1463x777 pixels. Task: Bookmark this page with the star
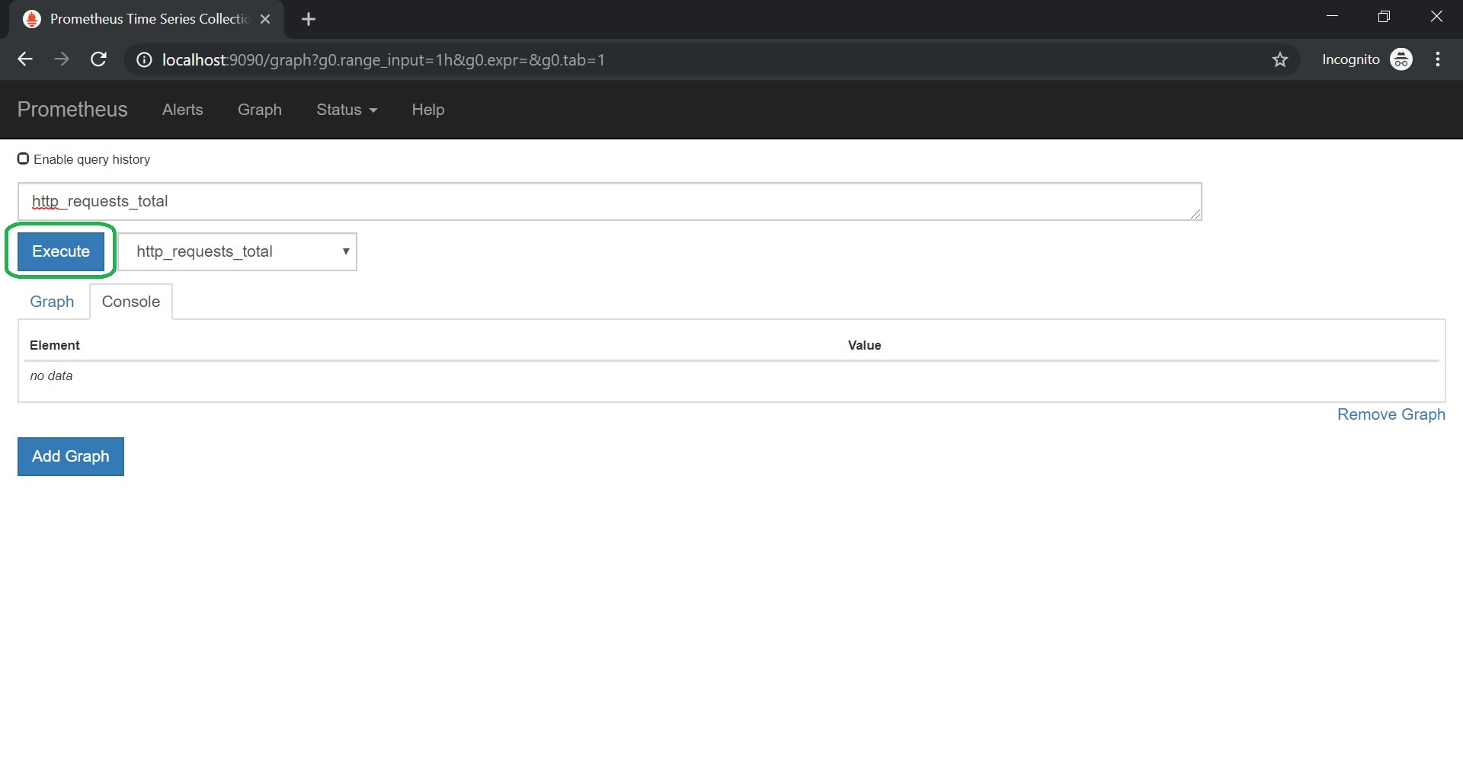[x=1279, y=59]
